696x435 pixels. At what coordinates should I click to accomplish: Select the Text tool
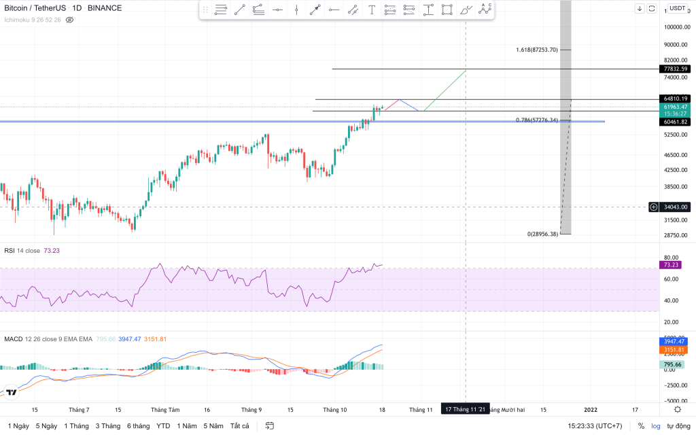tap(371, 10)
